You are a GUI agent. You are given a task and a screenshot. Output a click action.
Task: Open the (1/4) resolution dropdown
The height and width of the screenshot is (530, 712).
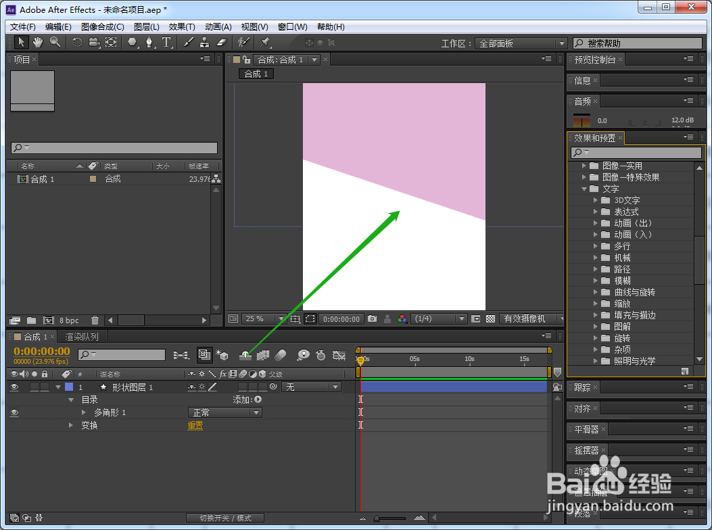(439, 319)
